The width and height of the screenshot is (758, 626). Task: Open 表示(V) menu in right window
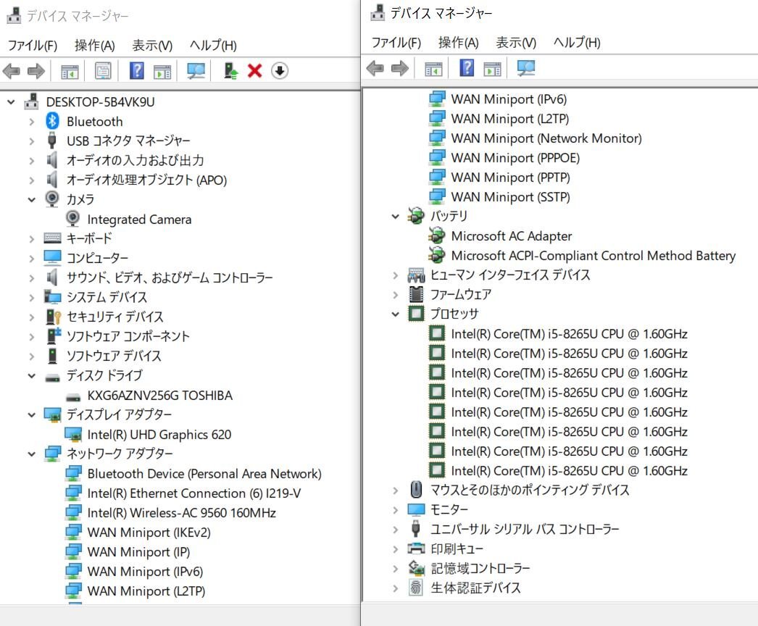(516, 43)
